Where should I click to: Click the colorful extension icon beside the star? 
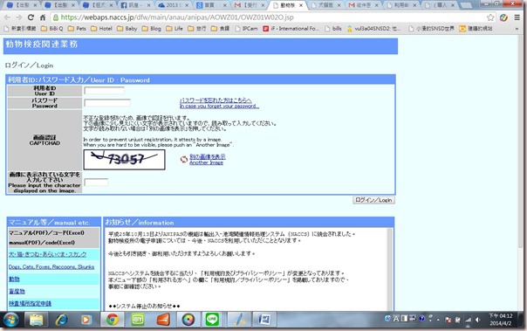pos(503,17)
